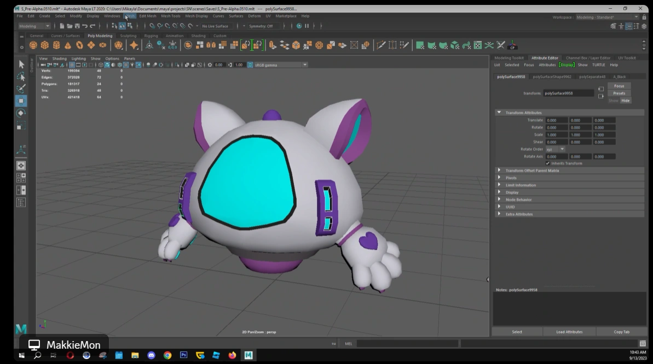653x364 pixels.
Task: Expand the Limit Information section
Action: click(520, 185)
